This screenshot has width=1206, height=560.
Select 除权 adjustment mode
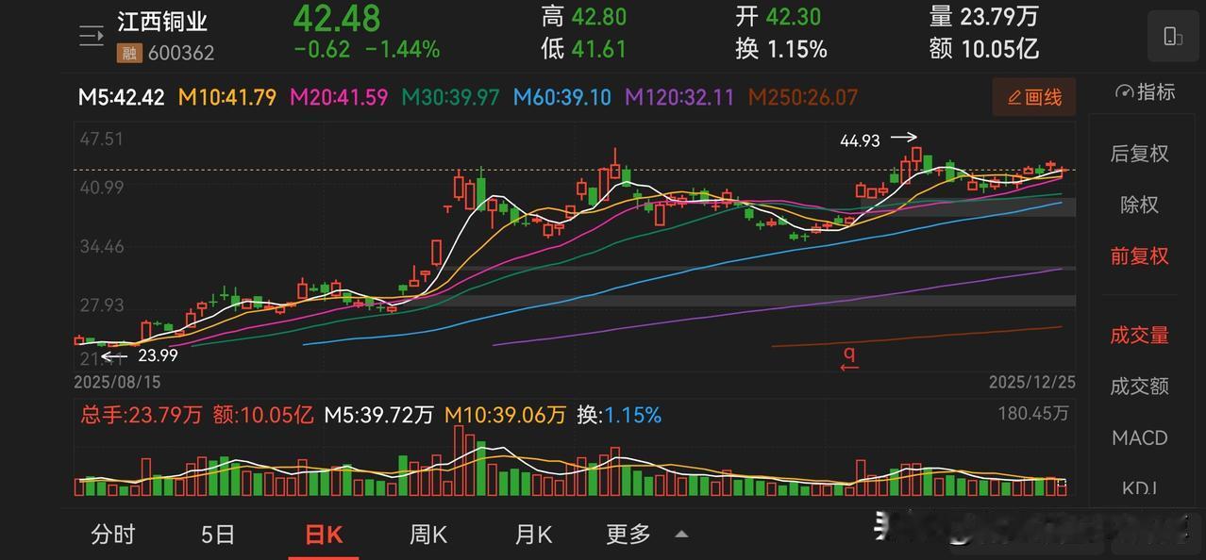coord(1140,205)
